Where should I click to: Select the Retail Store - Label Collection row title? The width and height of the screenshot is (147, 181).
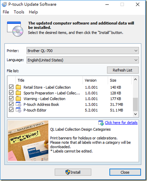coord(47,87)
